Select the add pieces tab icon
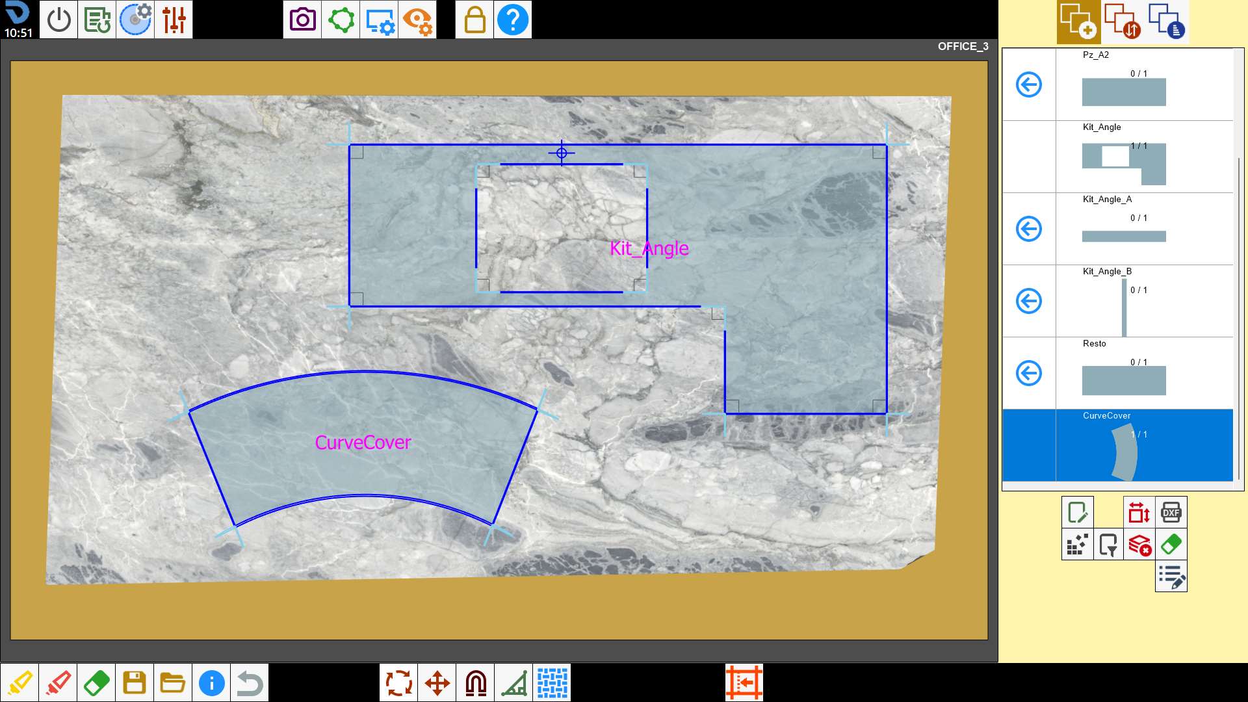The image size is (1248, 702). click(x=1078, y=21)
